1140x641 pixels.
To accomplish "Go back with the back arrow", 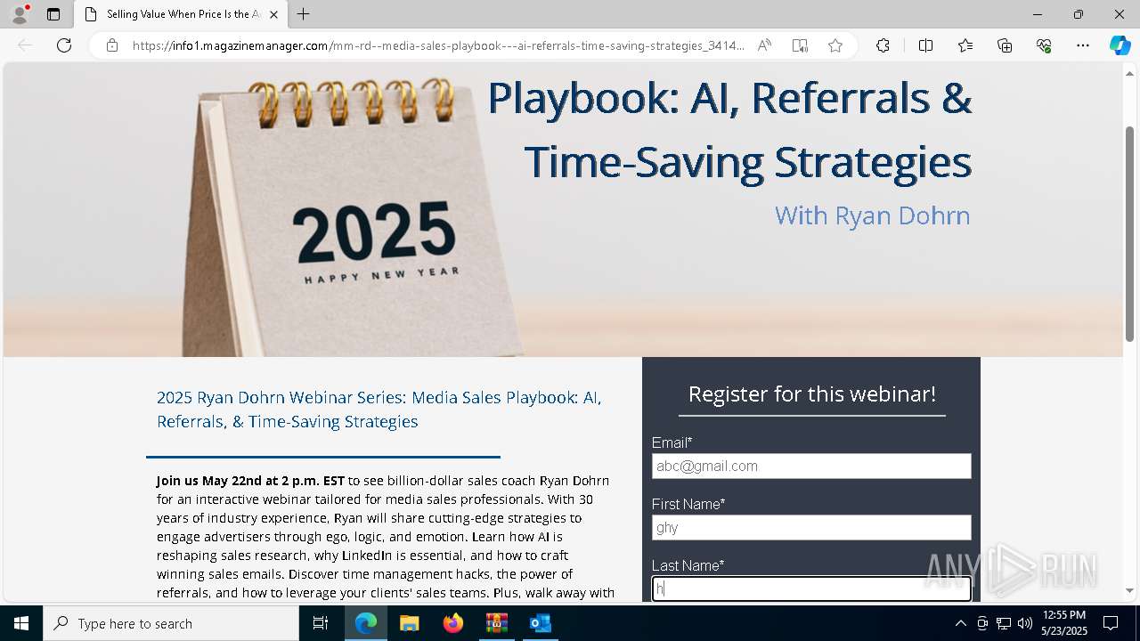I will pyautogui.click(x=25, y=45).
